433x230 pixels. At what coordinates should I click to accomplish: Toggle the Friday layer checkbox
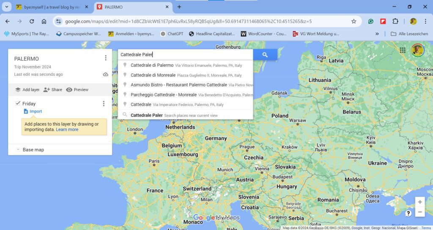tap(18, 103)
